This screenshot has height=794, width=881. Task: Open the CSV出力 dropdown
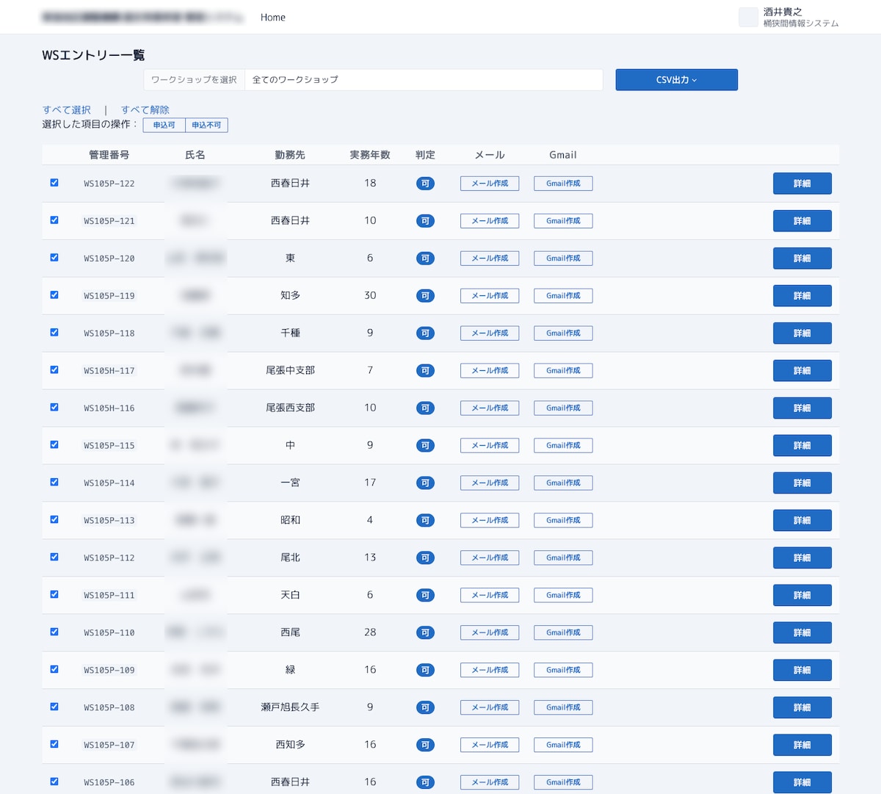(676, 80)
